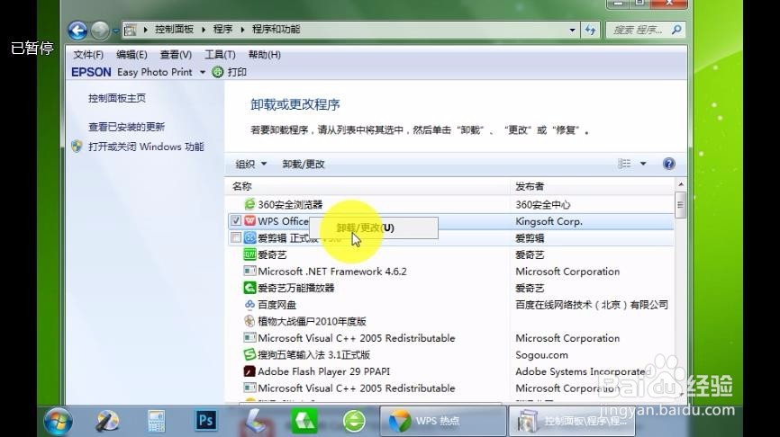780x437 pixels.
Task: Check the 爱剪辑 row checkbox
Action: pos(236,238)
